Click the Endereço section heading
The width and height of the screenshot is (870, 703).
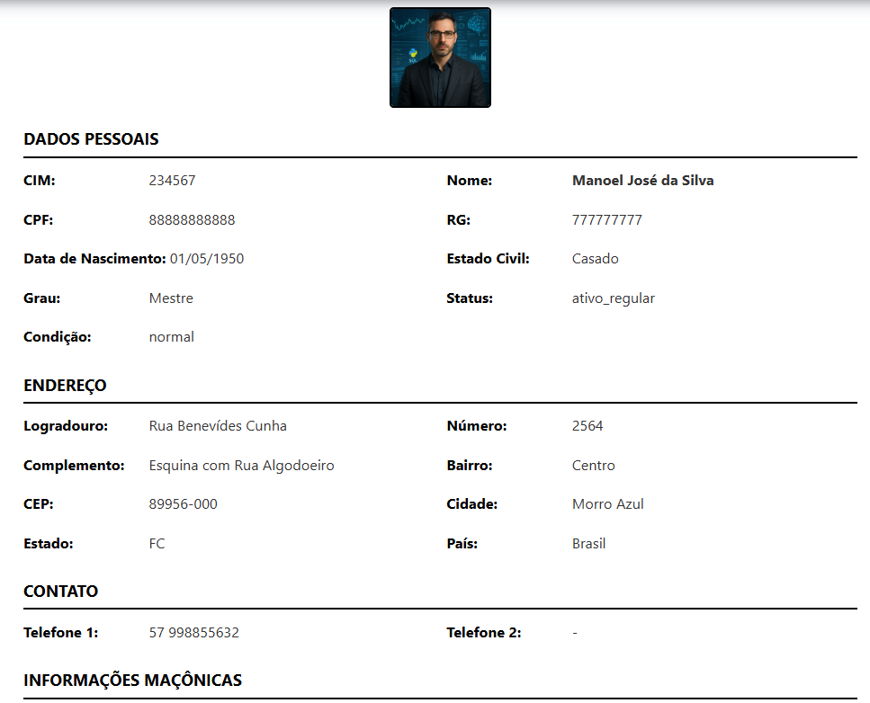65,386
